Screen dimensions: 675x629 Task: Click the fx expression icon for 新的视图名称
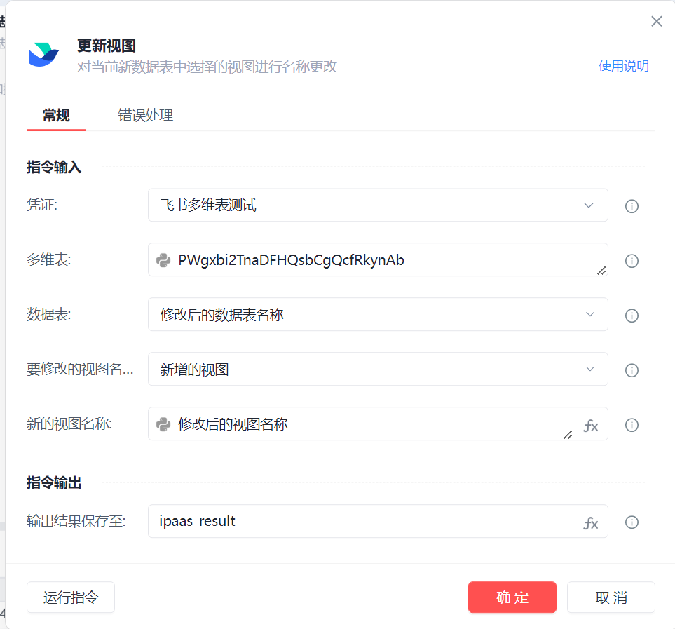(x=591, y=426)
